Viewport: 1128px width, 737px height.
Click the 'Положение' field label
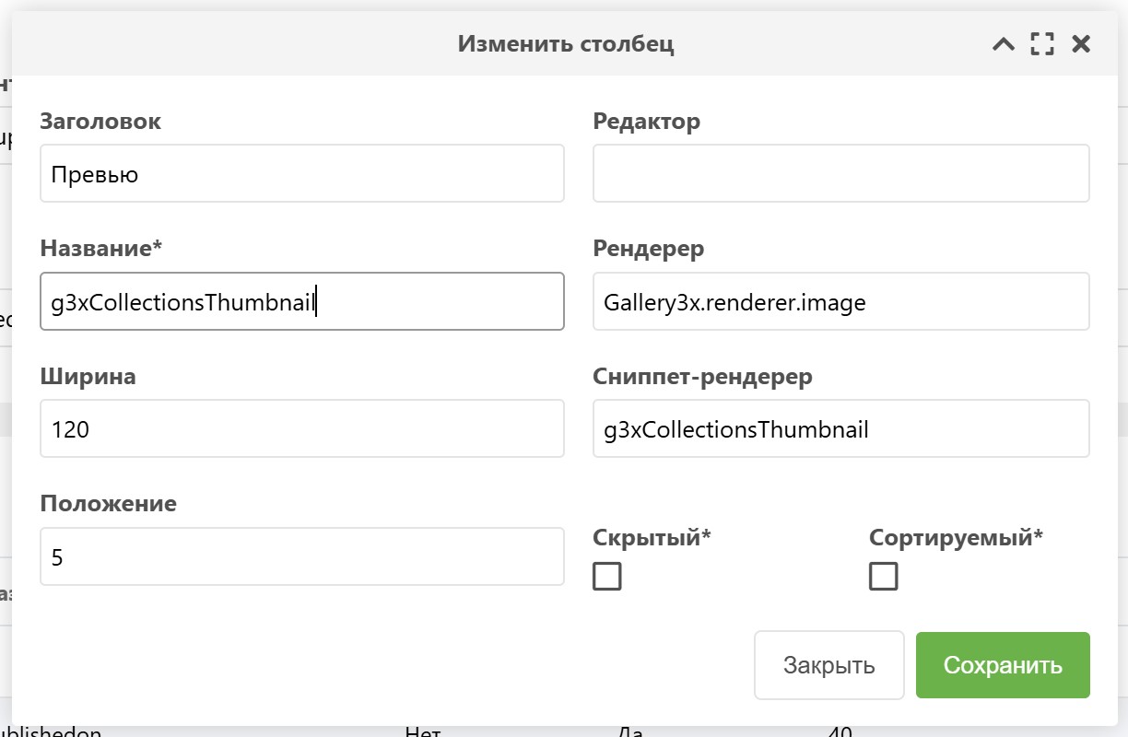(109, 504)
